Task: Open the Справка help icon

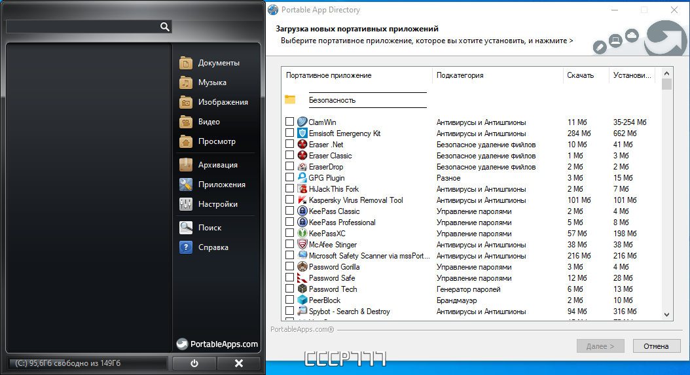Action: (x=186, y=247)
